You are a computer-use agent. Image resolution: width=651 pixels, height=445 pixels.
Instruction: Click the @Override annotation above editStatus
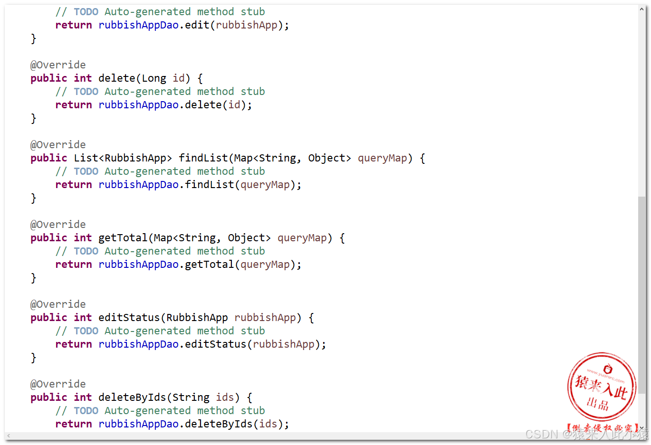click(58, 304)
